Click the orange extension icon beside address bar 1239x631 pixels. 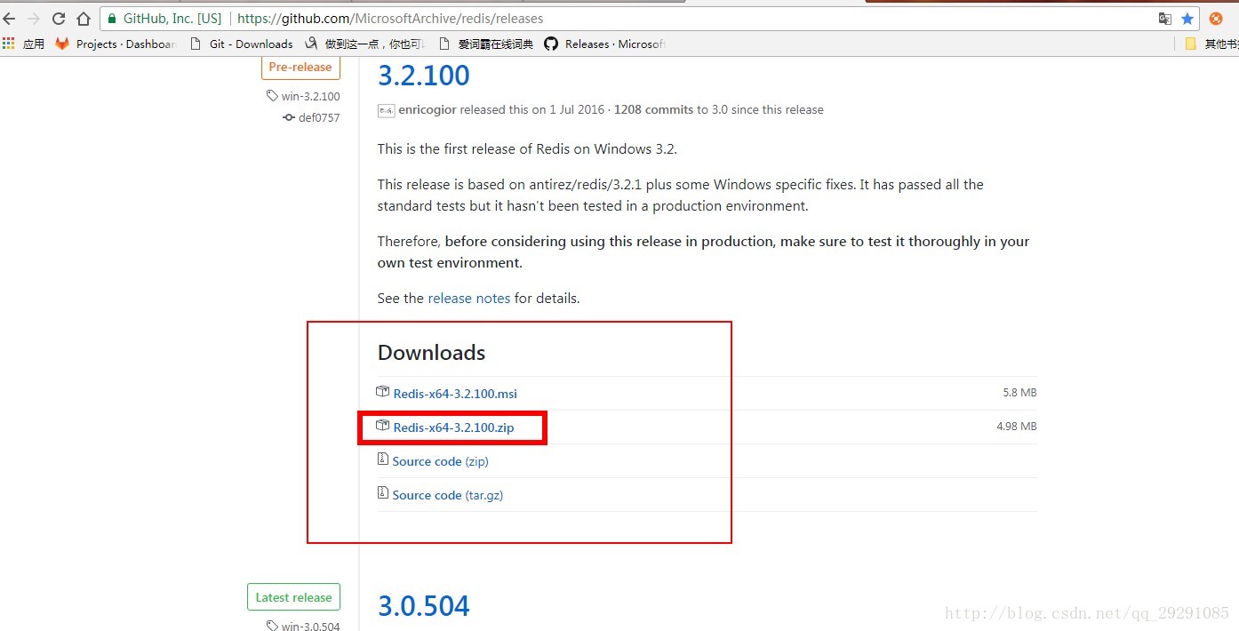[x=1216, y=18]
